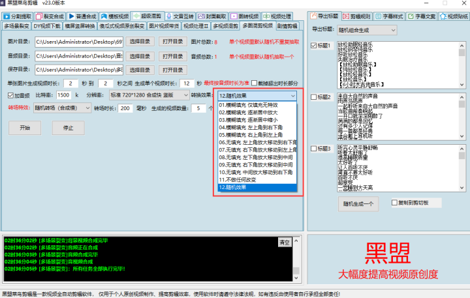Choose option 01.模糊填充 仅填充无特效
470x298 pixels.
tap(257, 105)
